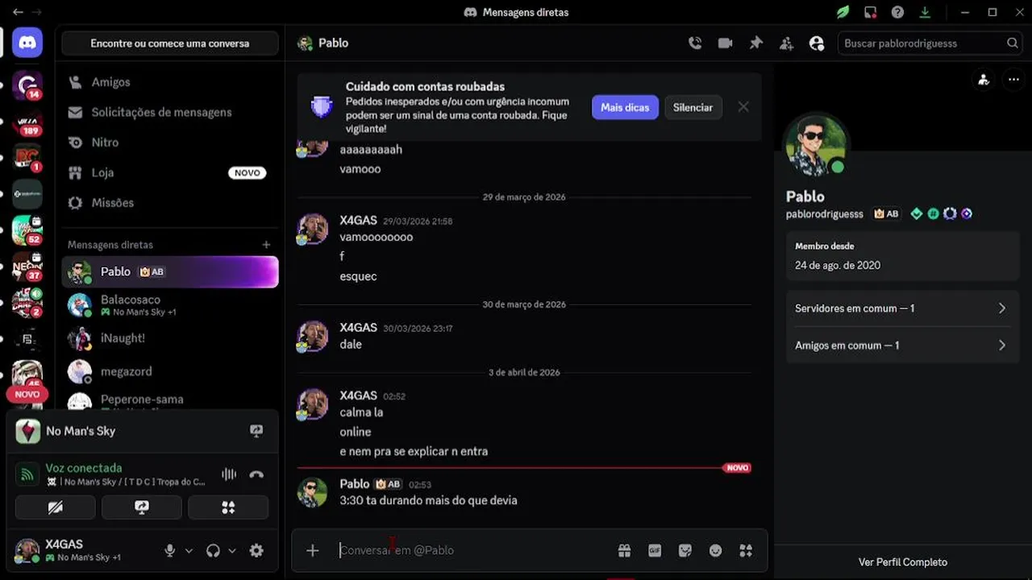This screenshot has height=580, width=1032.
Task: Open the GIF picker
Action: (655, 550)
